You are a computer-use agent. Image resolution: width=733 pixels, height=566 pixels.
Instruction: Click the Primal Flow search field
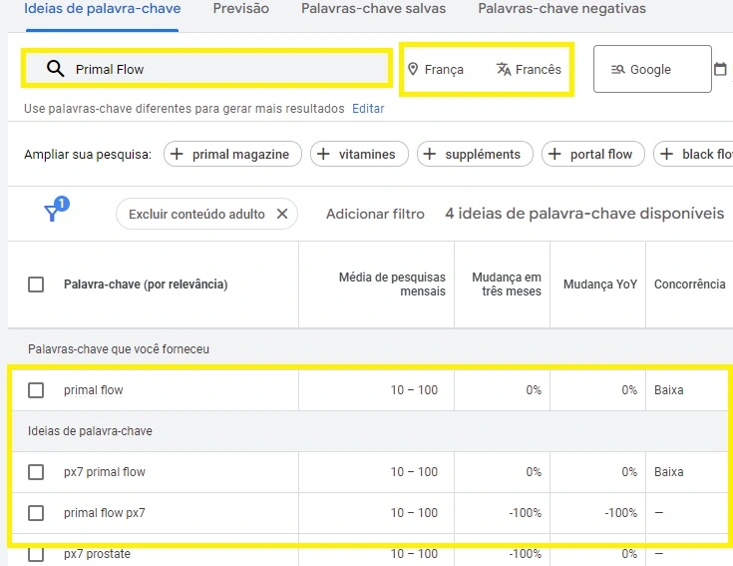pos(206,69)
